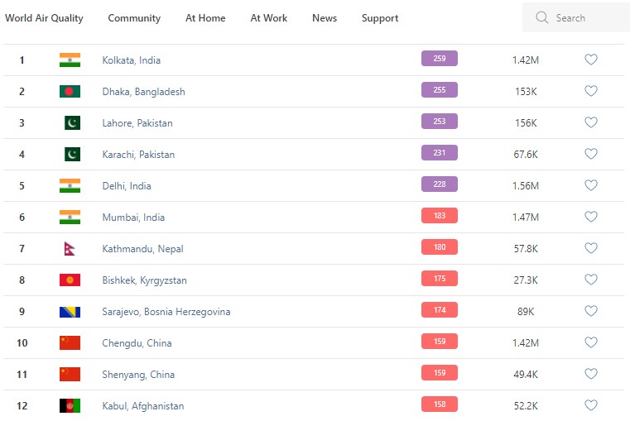Click the Afghanistan flag beside Kabul
Screen dimensions: 630x421
pyautogui.click(x=70, y=405)
